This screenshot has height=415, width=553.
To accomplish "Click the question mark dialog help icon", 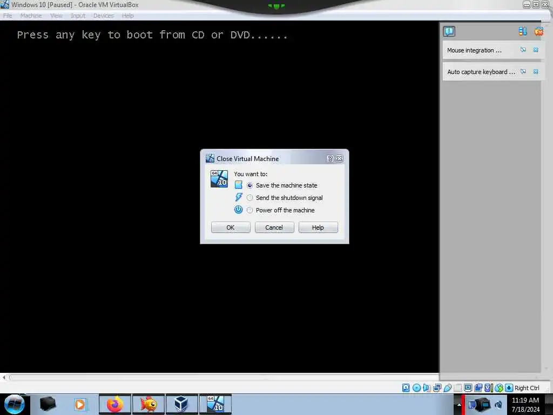I will [x=330, y=159].
